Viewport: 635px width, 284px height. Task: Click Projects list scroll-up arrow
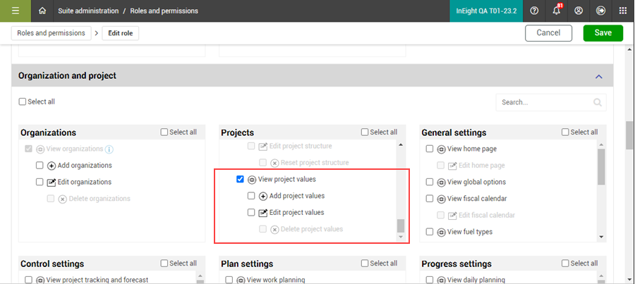[401, 144]
